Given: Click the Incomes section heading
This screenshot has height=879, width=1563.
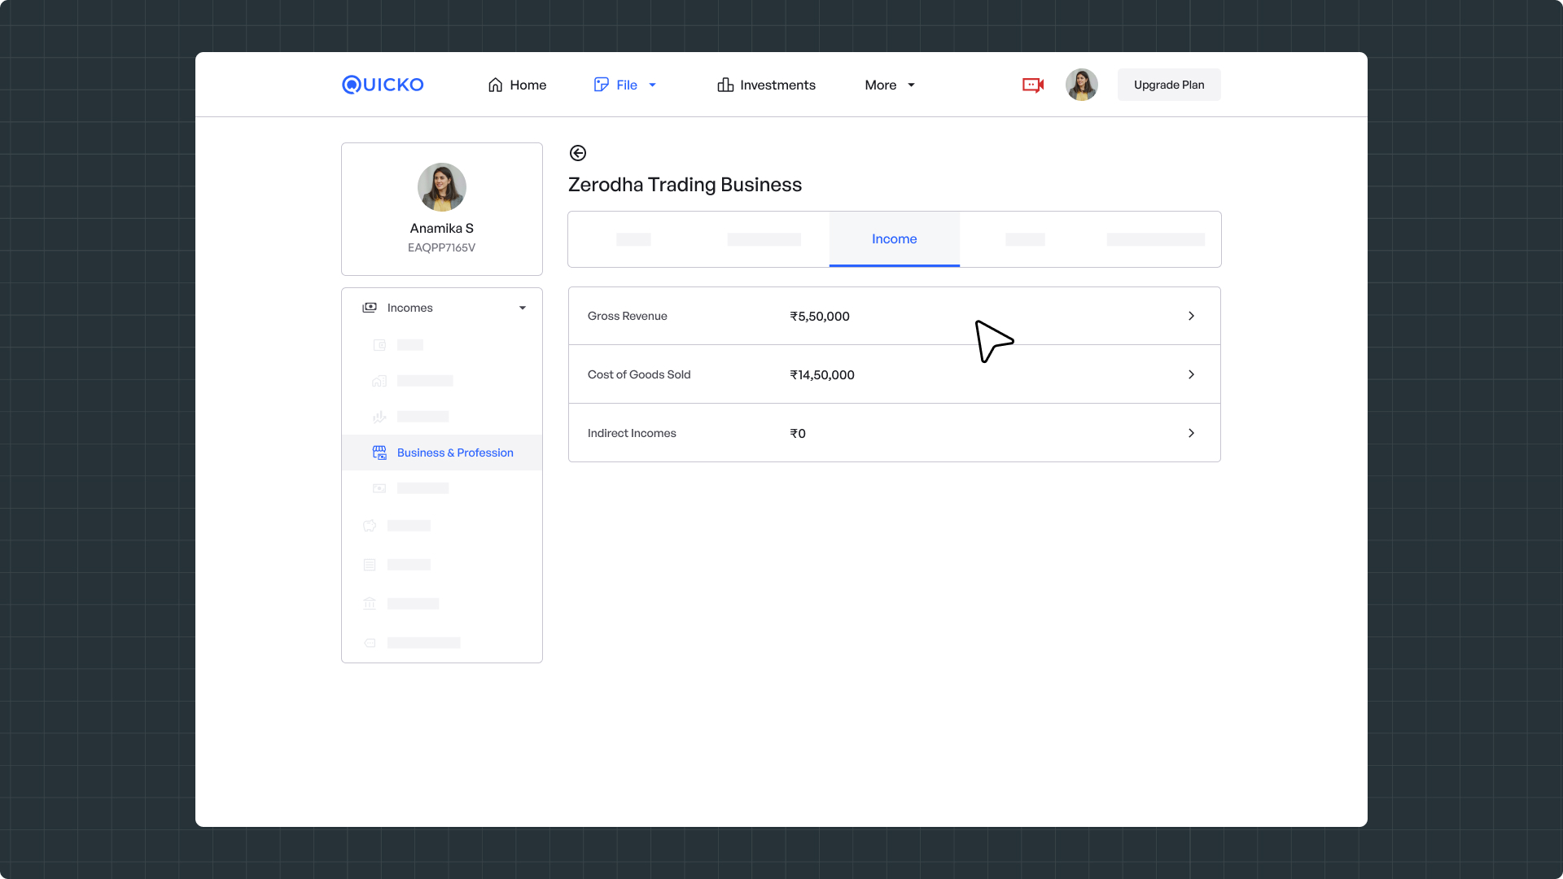Looking at the screenshot, I should pos(409,308).
